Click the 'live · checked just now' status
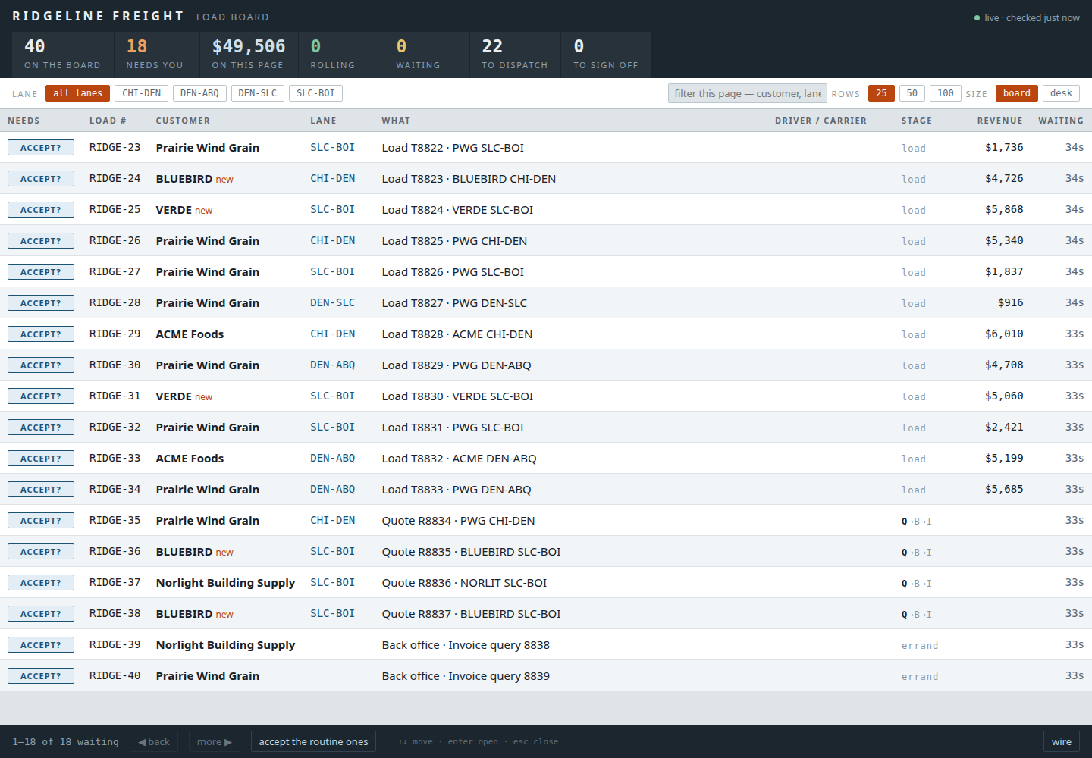The image size is (1092, 758). (x=1027, y=17)
